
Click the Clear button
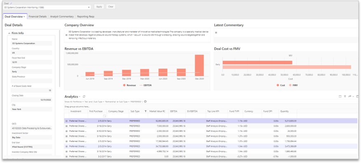tap(111, 7)
